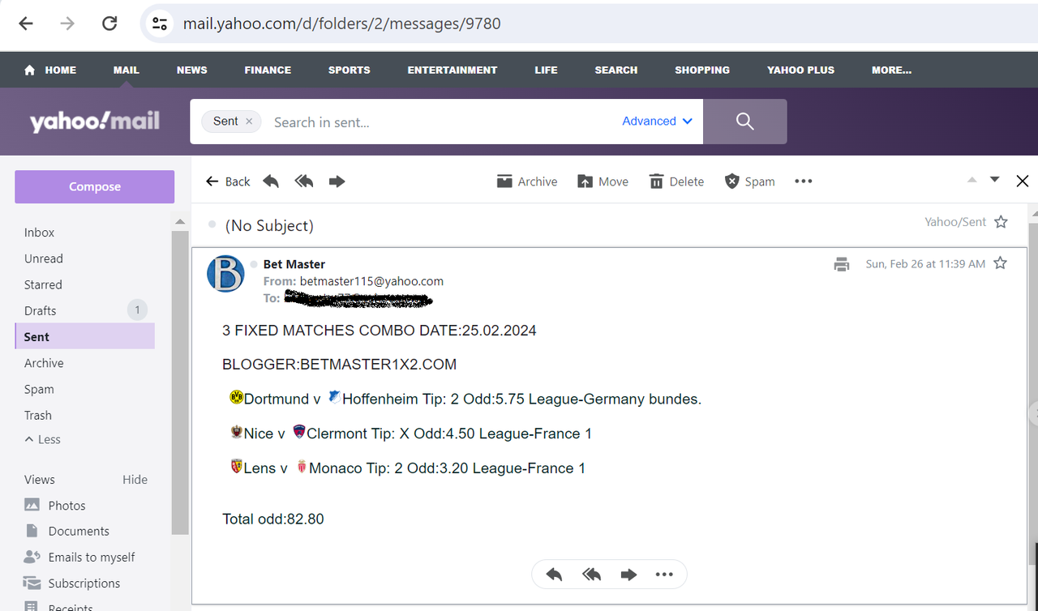
Task: Click the Search in sent field
Action: click(x=438, y=122)
